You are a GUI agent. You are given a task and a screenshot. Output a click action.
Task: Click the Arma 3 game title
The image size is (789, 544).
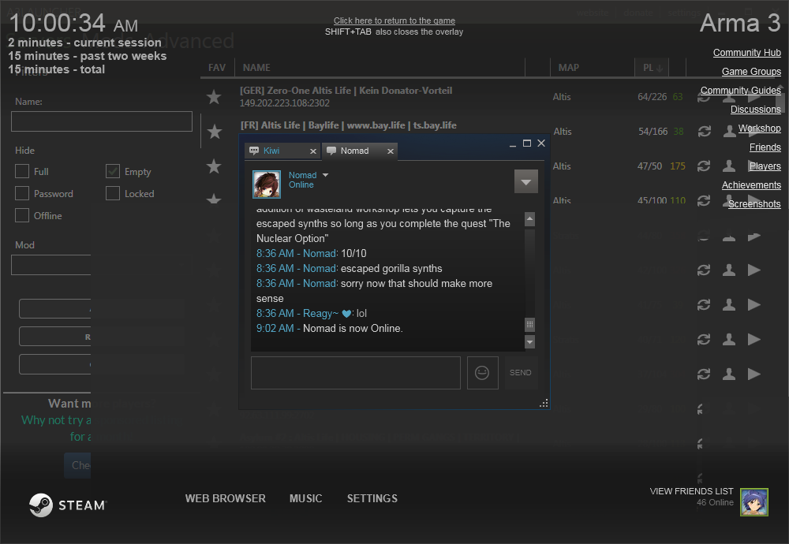pyautogui.click(x=740, y=23)
